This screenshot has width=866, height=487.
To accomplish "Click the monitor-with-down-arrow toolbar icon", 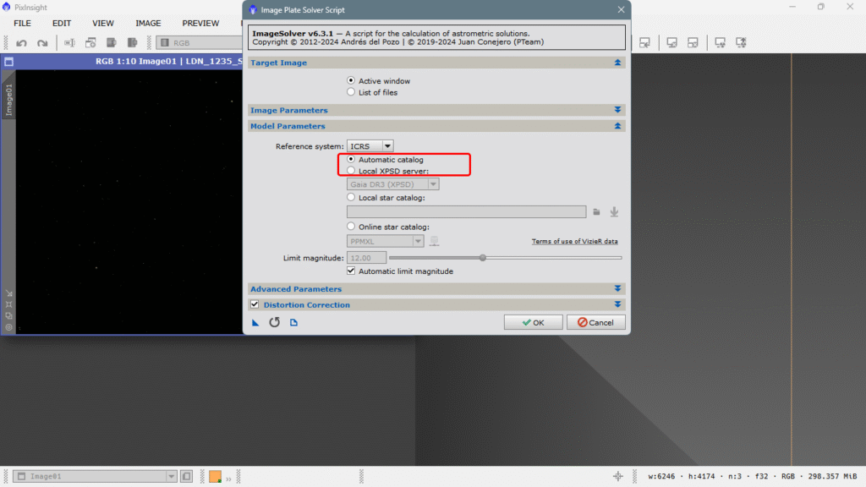I will [x=721, y=42].
